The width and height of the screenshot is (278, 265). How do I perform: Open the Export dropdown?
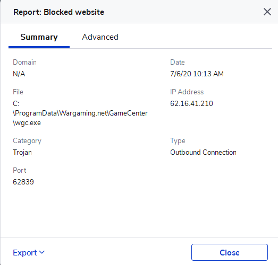click(29, 253)
